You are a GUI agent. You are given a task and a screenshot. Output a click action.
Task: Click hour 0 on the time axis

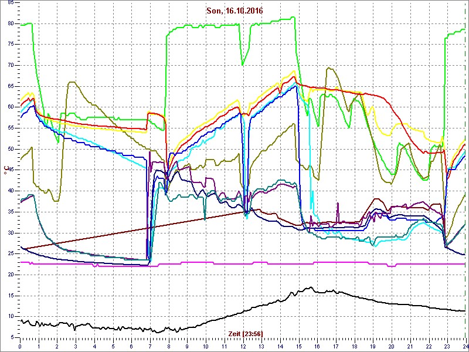[20, 346]
